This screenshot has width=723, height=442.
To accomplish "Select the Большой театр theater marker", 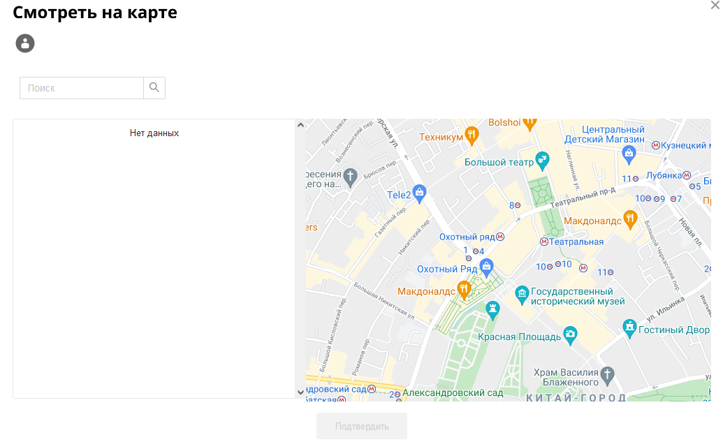I will [x=542, y=161].
